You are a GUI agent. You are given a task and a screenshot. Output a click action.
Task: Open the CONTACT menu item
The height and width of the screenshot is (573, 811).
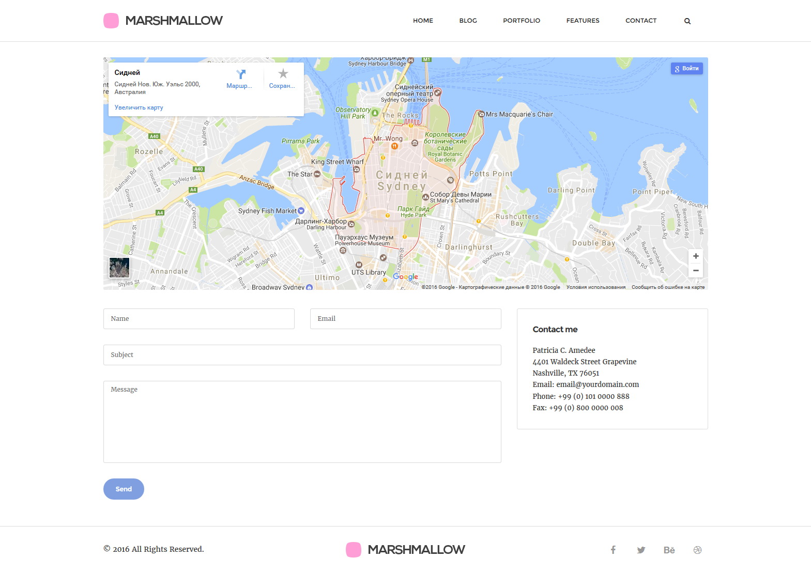(641, 21)
